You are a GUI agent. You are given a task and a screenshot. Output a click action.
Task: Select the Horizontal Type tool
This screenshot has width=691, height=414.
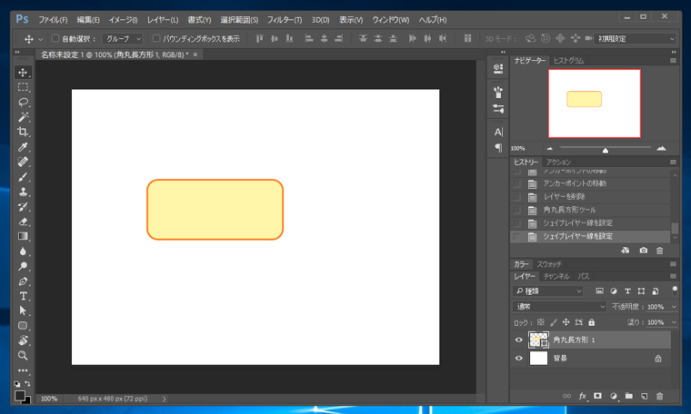coord(23,296)
